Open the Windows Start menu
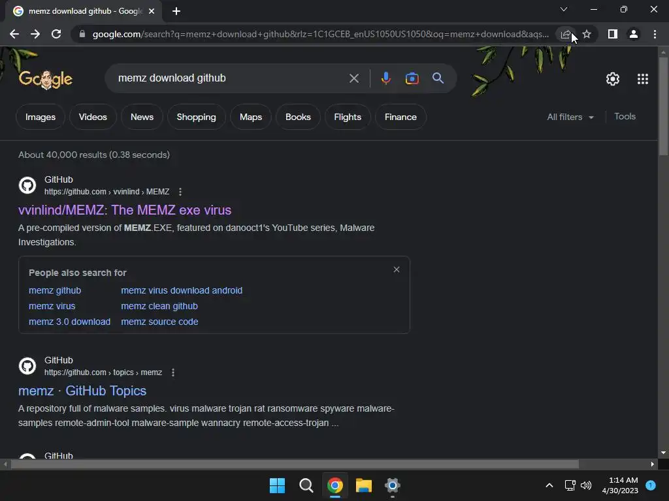This screenshot has width=669, height=501. click(x=277, y=485)
